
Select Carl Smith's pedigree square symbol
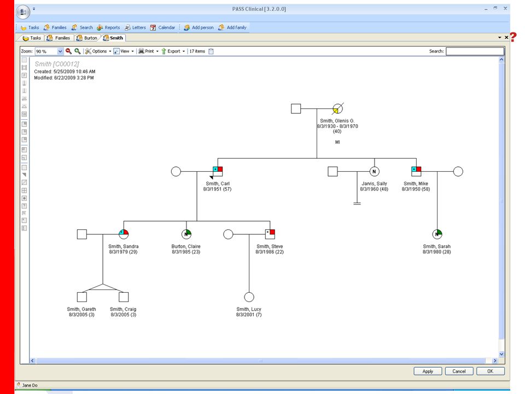(x=218, y=171)
